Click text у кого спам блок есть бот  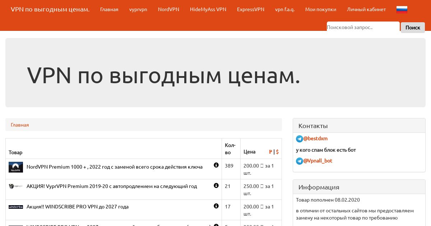[326, 150]
